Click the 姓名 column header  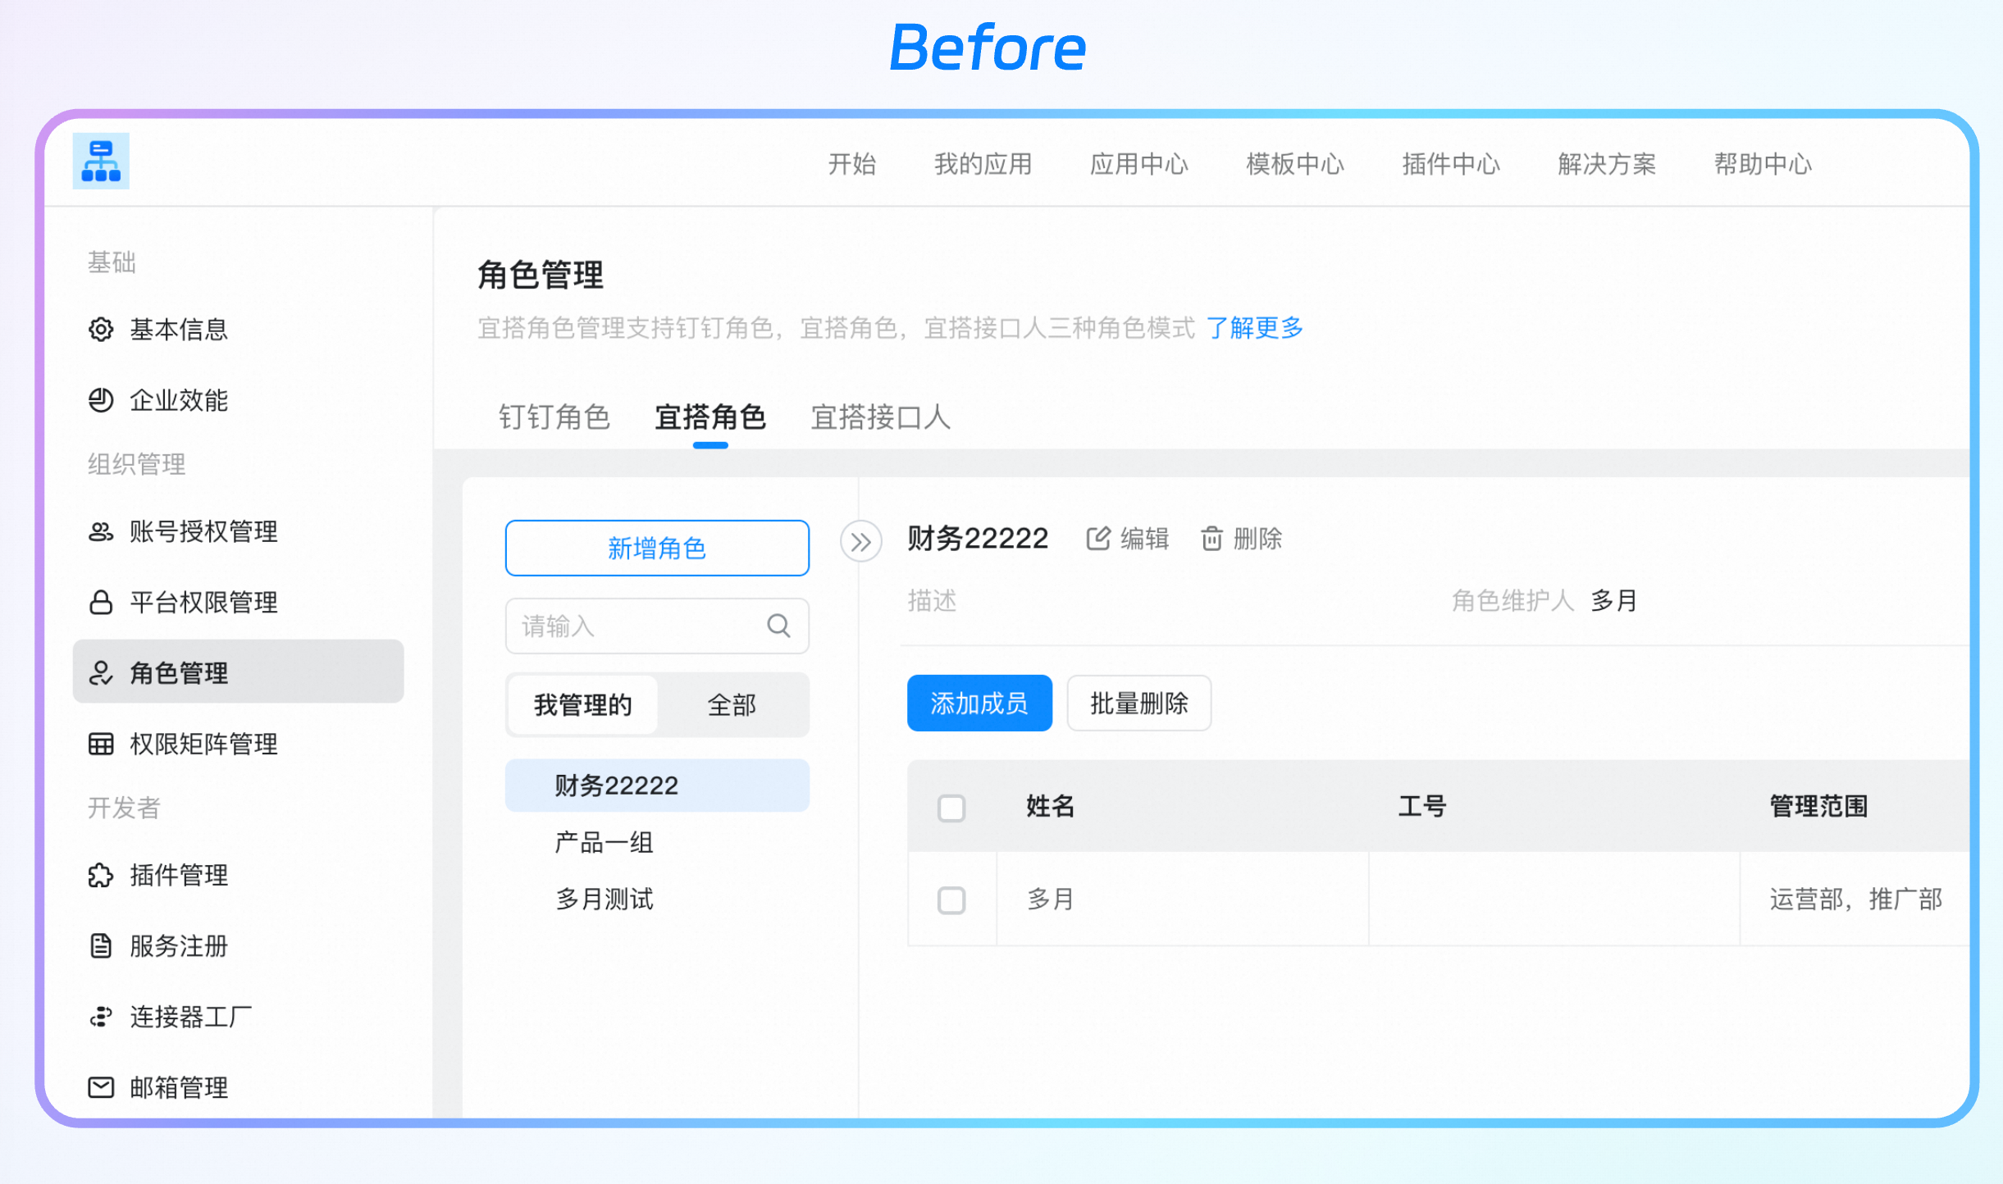click(x=1051, y=806)
